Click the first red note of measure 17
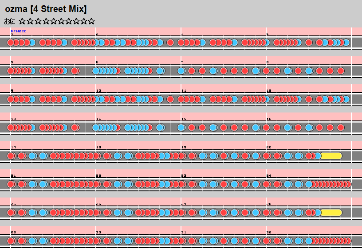This screenshot has height=248, width=362. pos(11,156)
